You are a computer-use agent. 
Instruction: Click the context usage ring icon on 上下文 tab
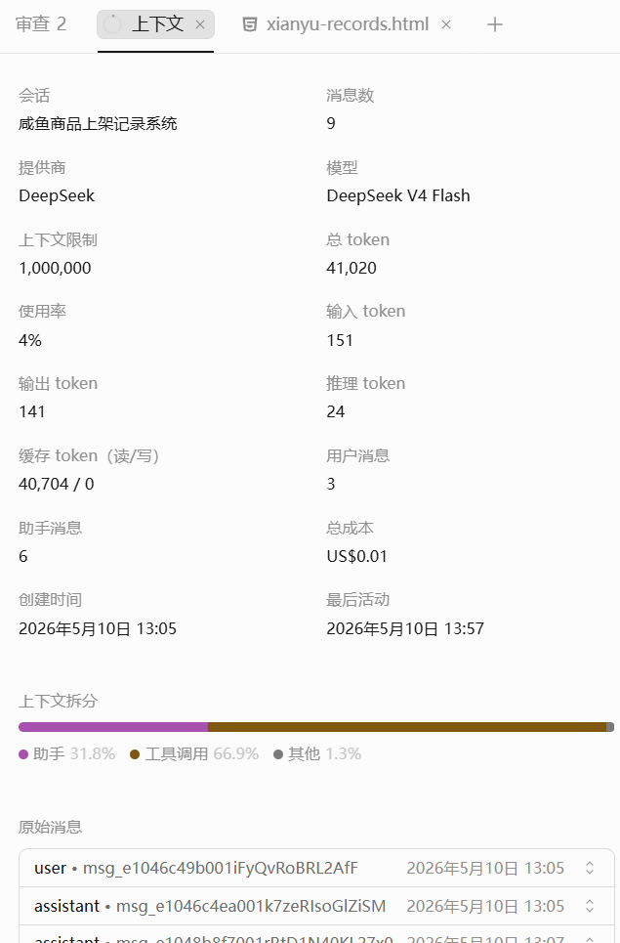tap(112, 24)
